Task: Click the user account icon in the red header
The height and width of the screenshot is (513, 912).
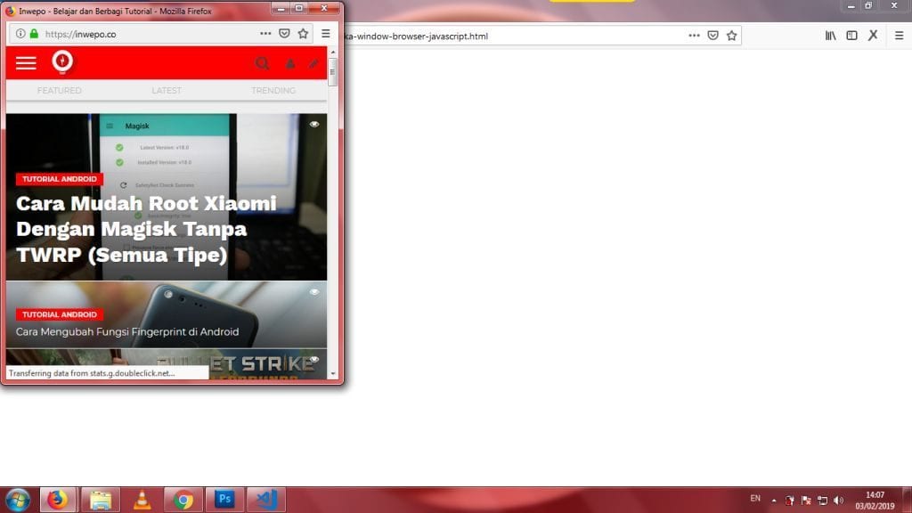Action: [290, 64]
